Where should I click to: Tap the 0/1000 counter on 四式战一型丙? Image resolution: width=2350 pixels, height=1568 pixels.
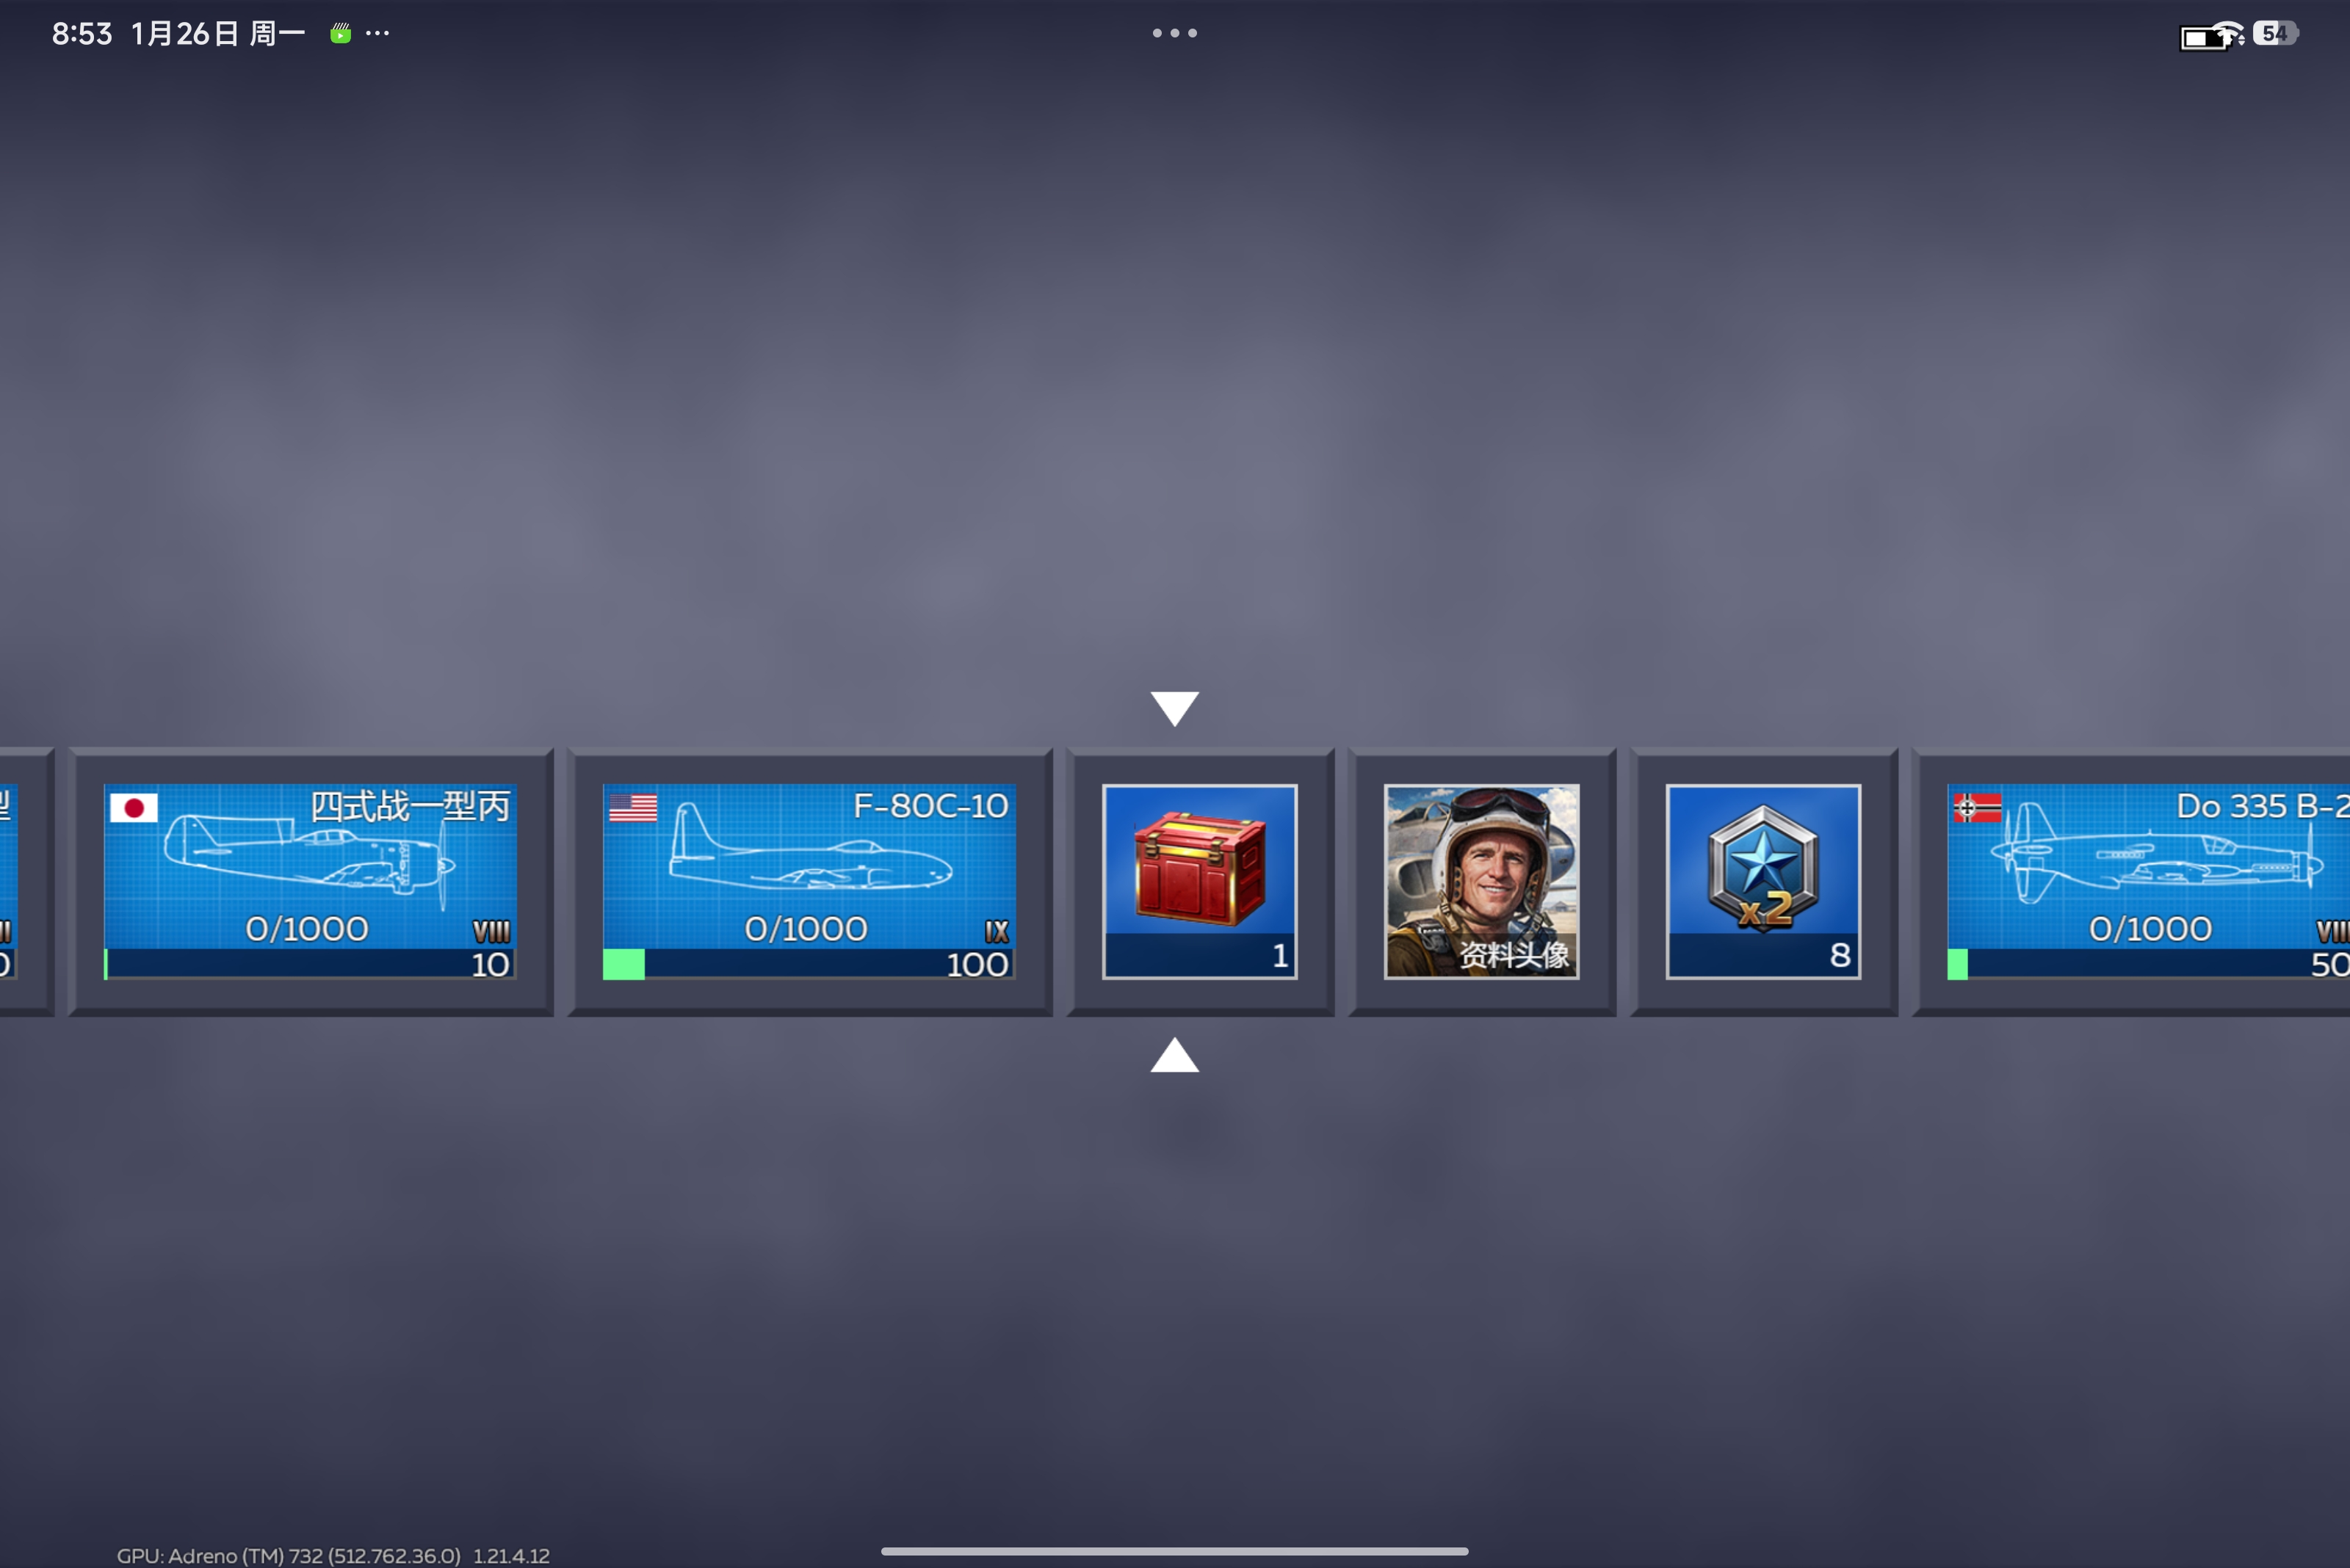click(x=306, y=929)
